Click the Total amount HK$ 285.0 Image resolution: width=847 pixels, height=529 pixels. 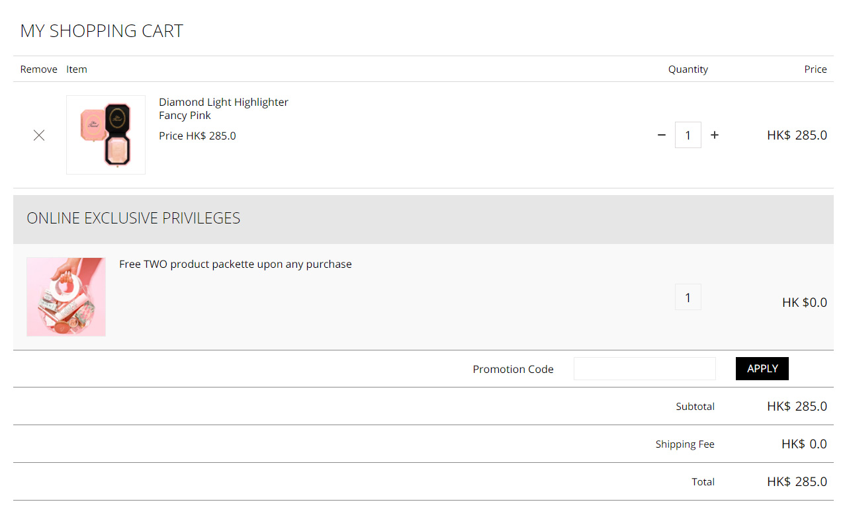click(x=797, y=481)
